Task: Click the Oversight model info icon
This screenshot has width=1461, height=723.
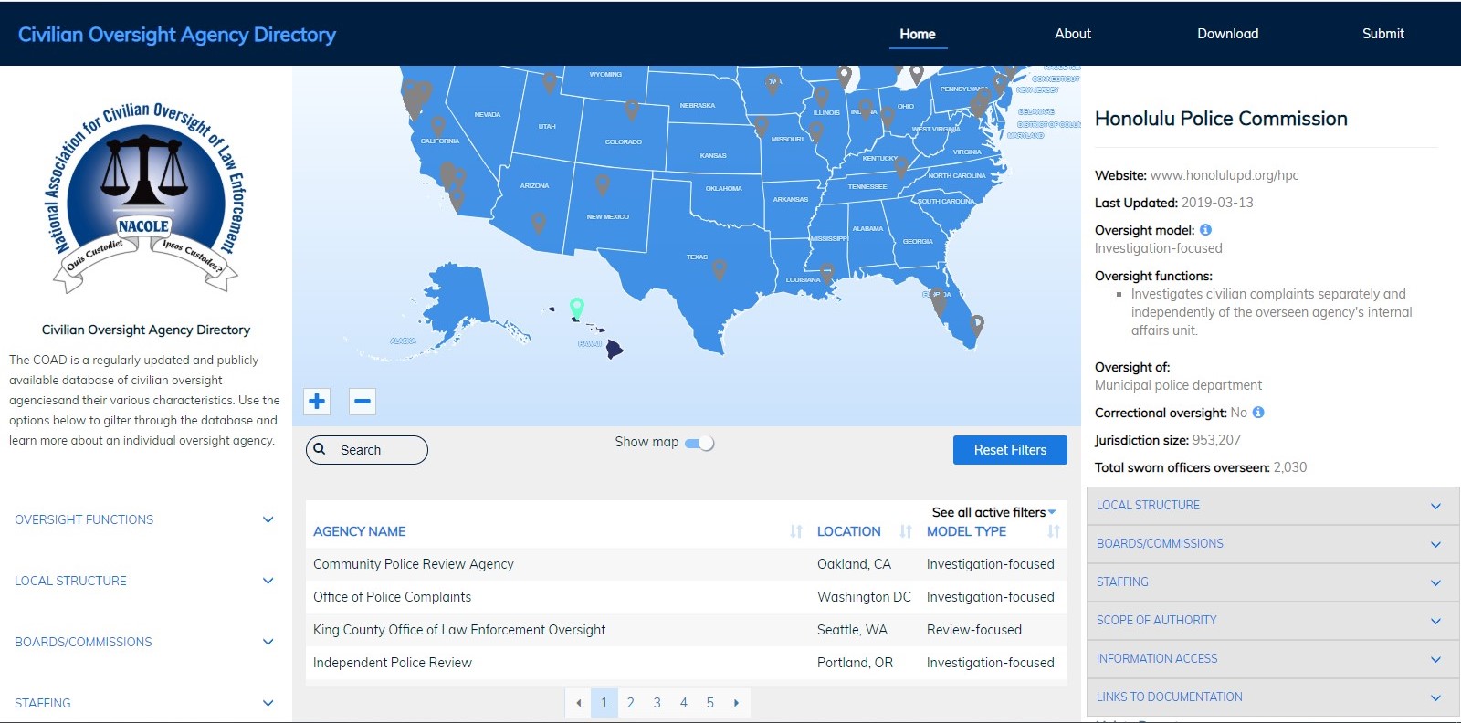Action: tap(1205, 230)
